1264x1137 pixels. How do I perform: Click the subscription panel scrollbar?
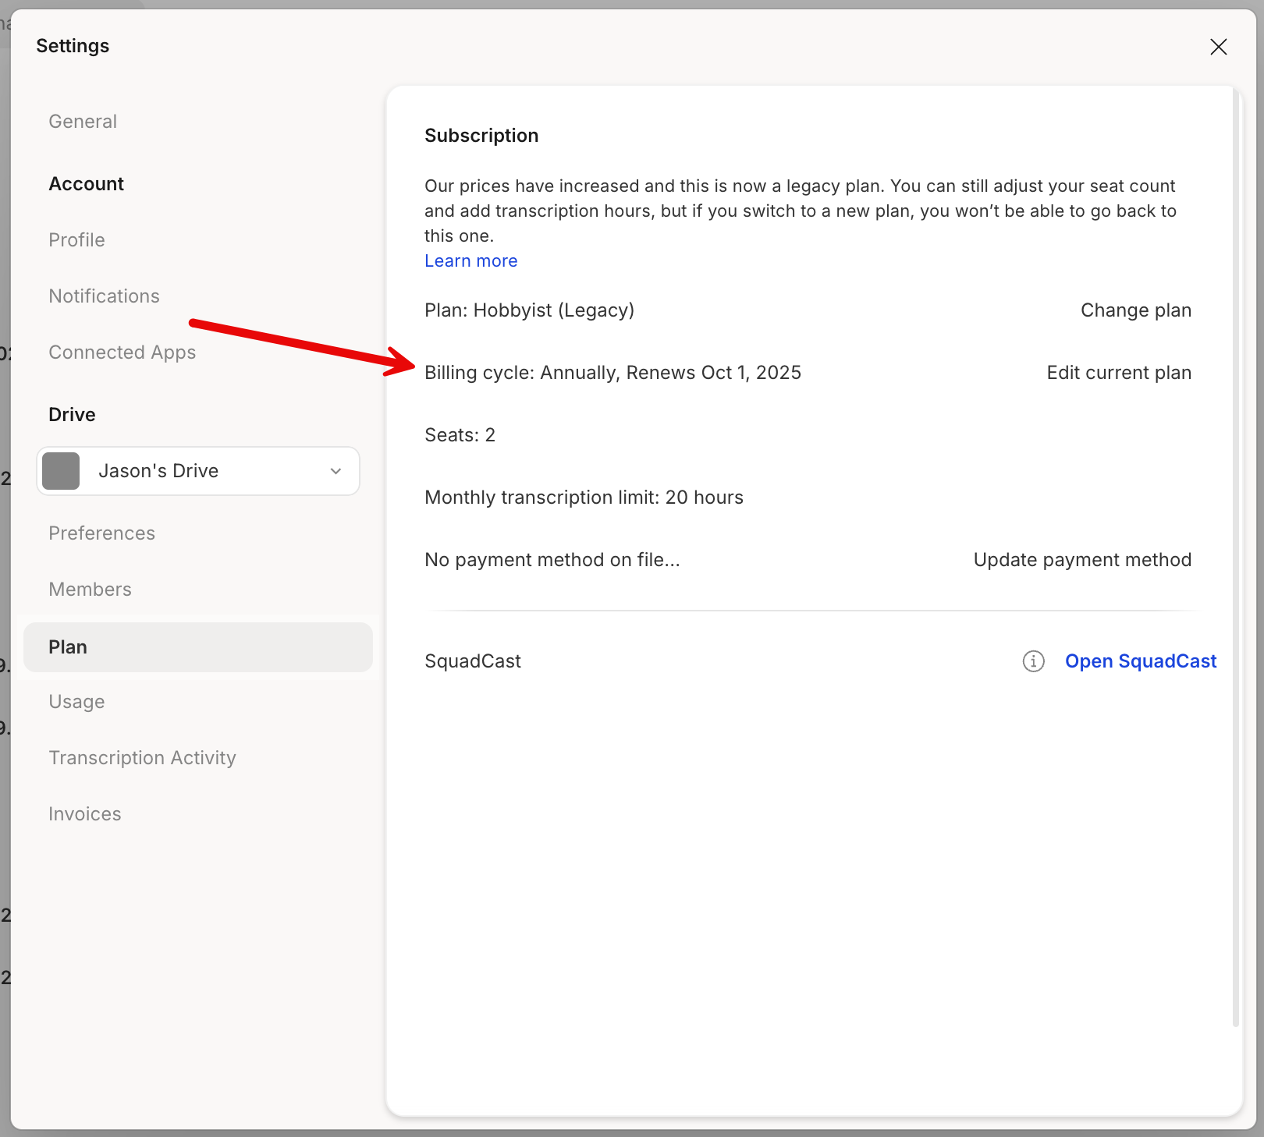1235,546
